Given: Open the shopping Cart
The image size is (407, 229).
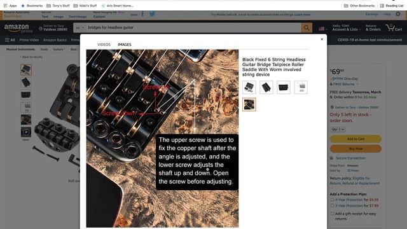Looking at the screenshot, I should click(x=394, y=27).
